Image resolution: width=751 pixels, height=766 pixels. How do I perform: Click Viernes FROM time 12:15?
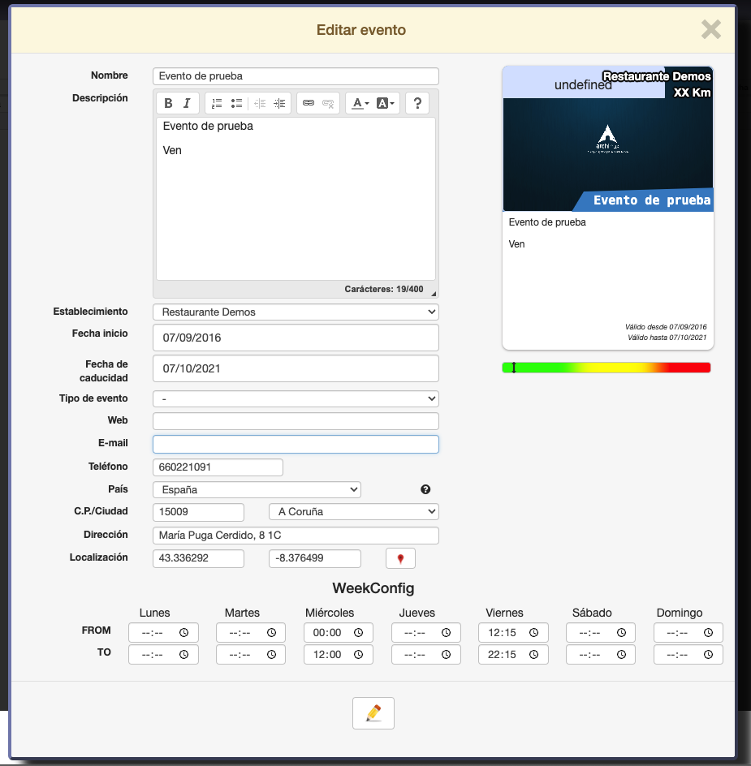pyautogui.click(x=502, y=633)
